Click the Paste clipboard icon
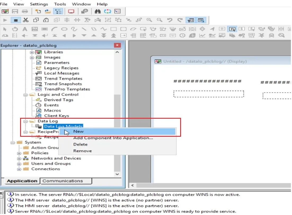Screen dimensions: 292x215 (x=46, y=20)
